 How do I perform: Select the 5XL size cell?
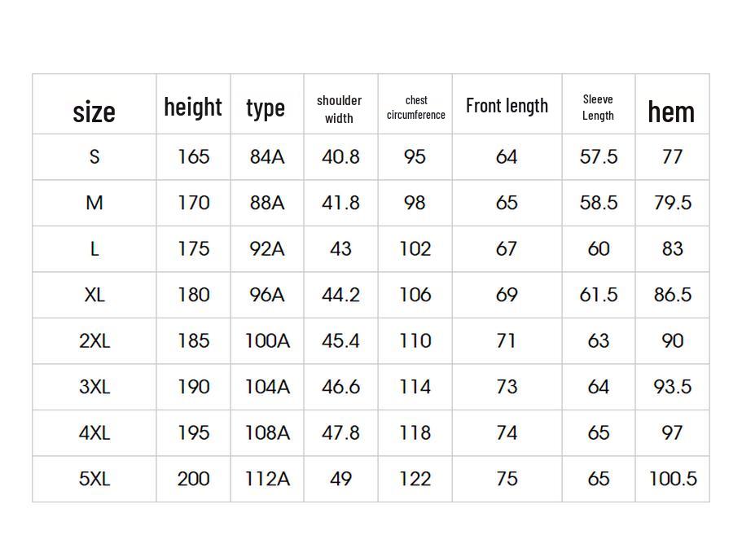[94, 479]
